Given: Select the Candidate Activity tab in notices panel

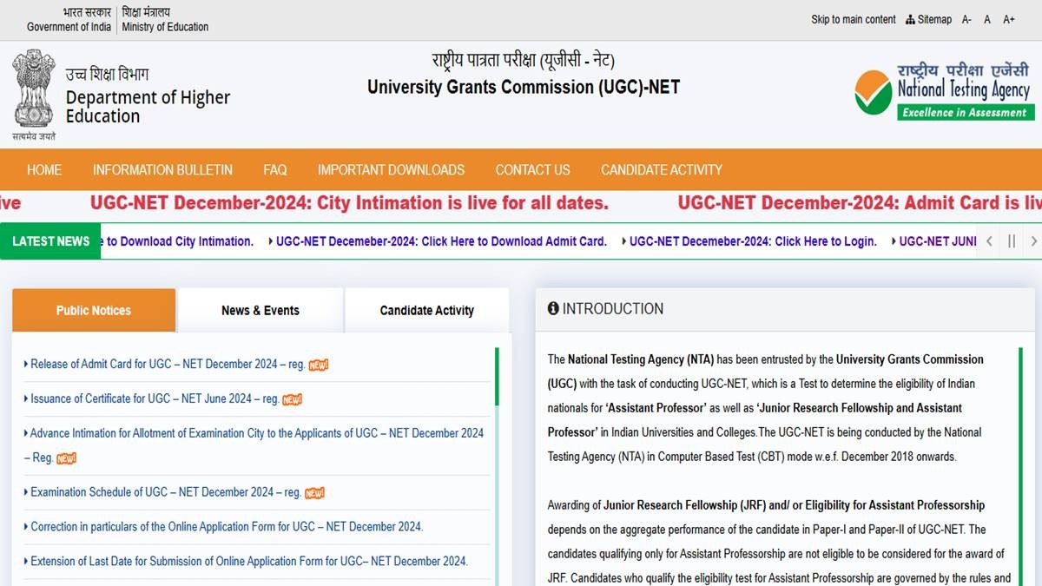Looking at the screenshot, I should pos(426,311).
